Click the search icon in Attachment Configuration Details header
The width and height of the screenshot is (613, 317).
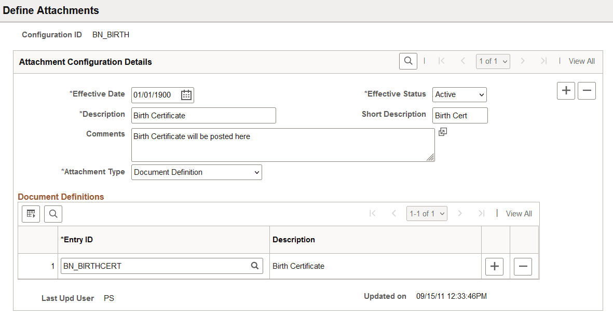[x=408, y=61]
